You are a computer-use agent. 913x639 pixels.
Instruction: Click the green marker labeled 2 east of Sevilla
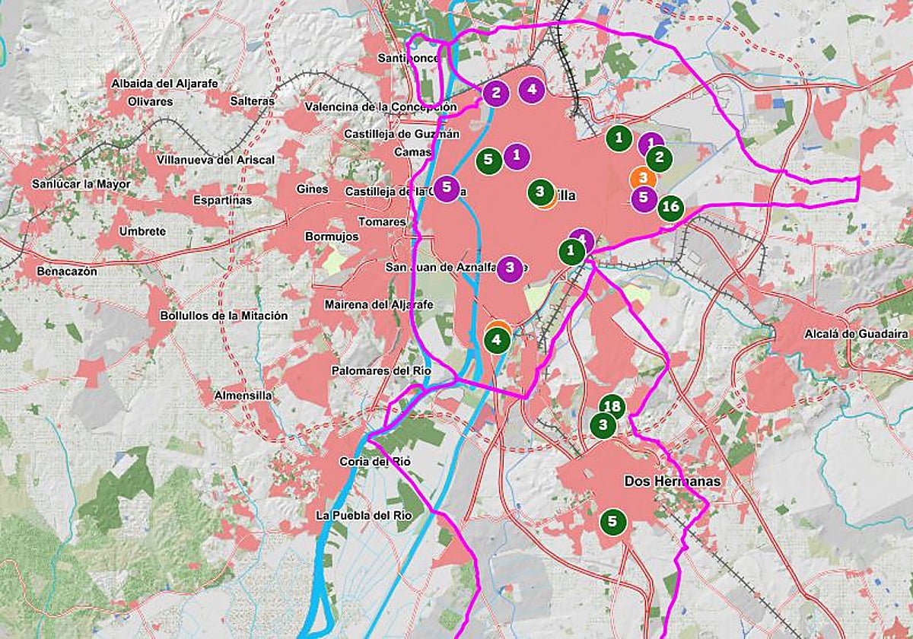pos(659,160)
